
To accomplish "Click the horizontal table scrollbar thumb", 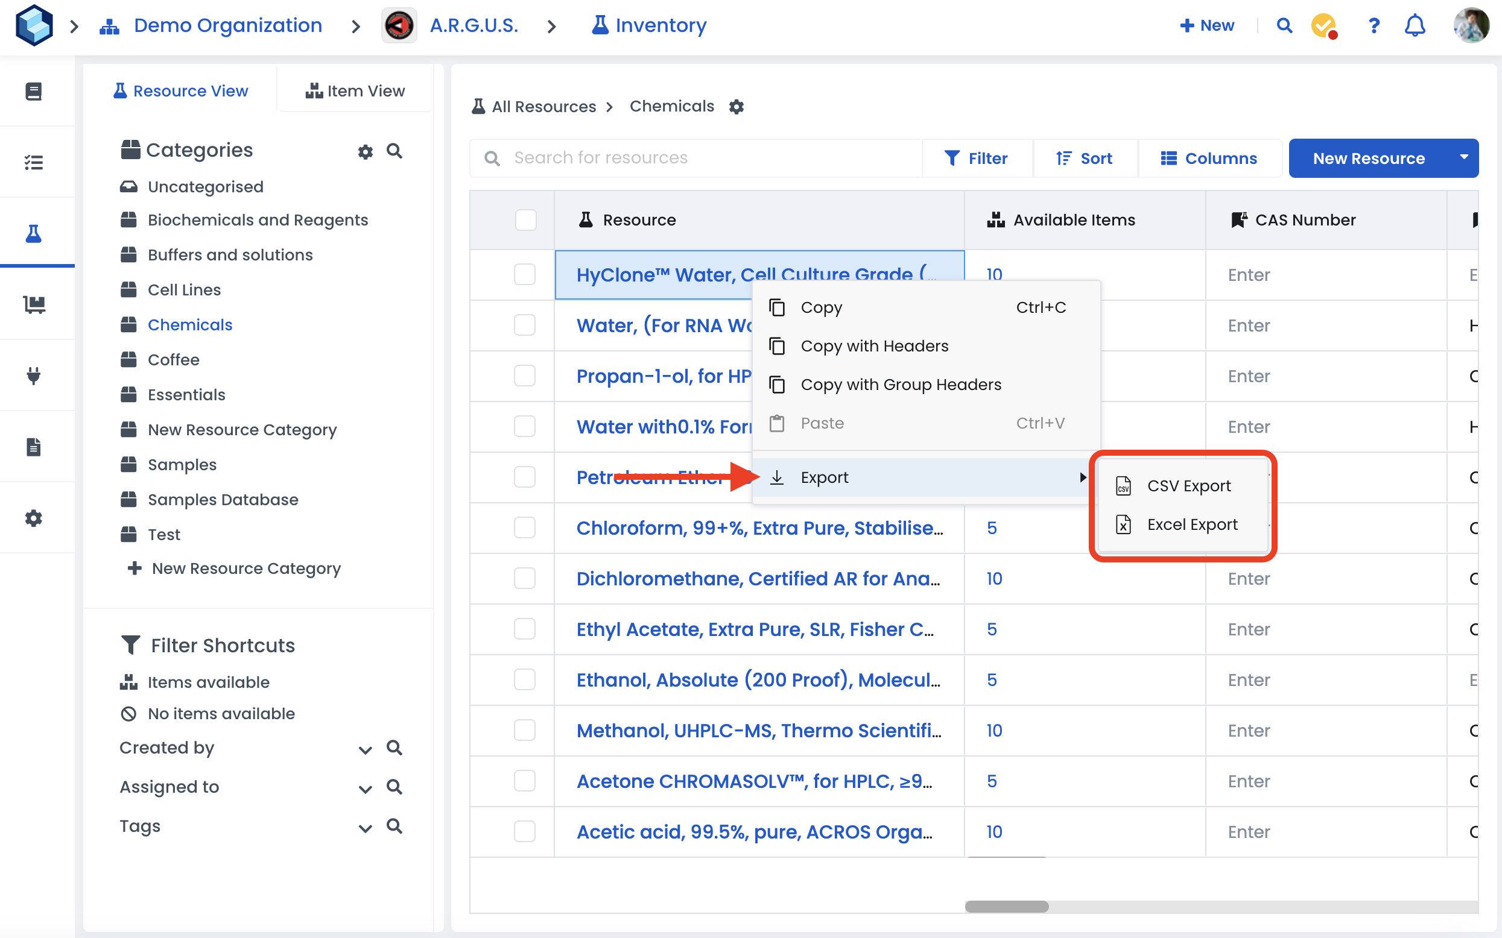I will pos(1006,907).
